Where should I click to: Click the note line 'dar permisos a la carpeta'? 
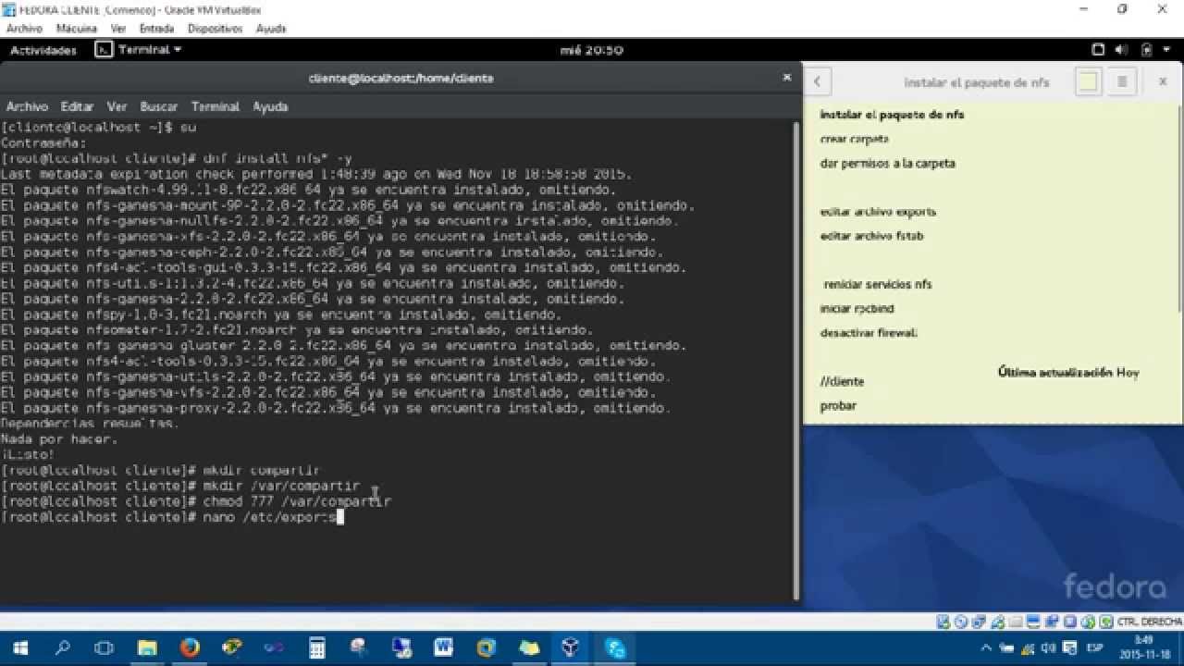[x=887, y=163]
